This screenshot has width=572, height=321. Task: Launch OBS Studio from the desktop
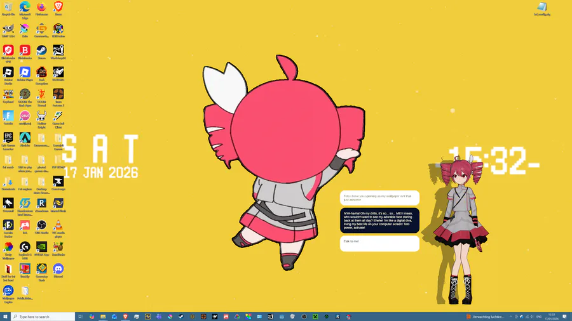click(41, 227)
